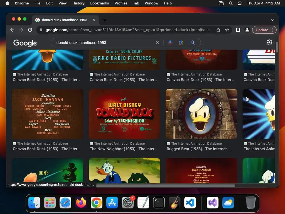This screenshot has height=214, width=285.
Task: Open Rugged Bear (1953) result link
Action: coord(199,149)
